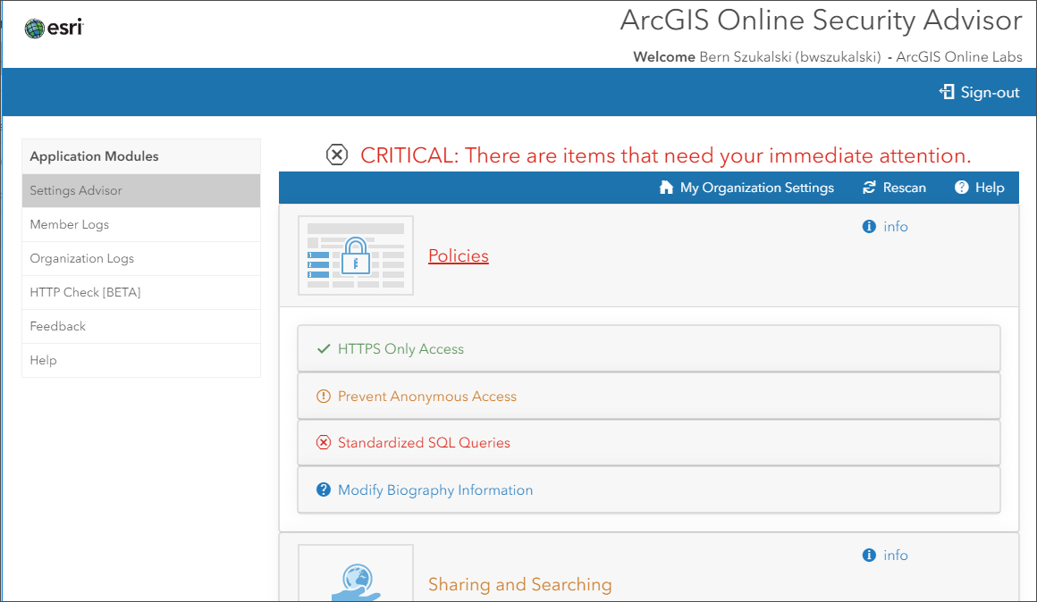Click the info link text near Sharing and Searching
The image size is (1037, 602).
click(x=896, y=555)
